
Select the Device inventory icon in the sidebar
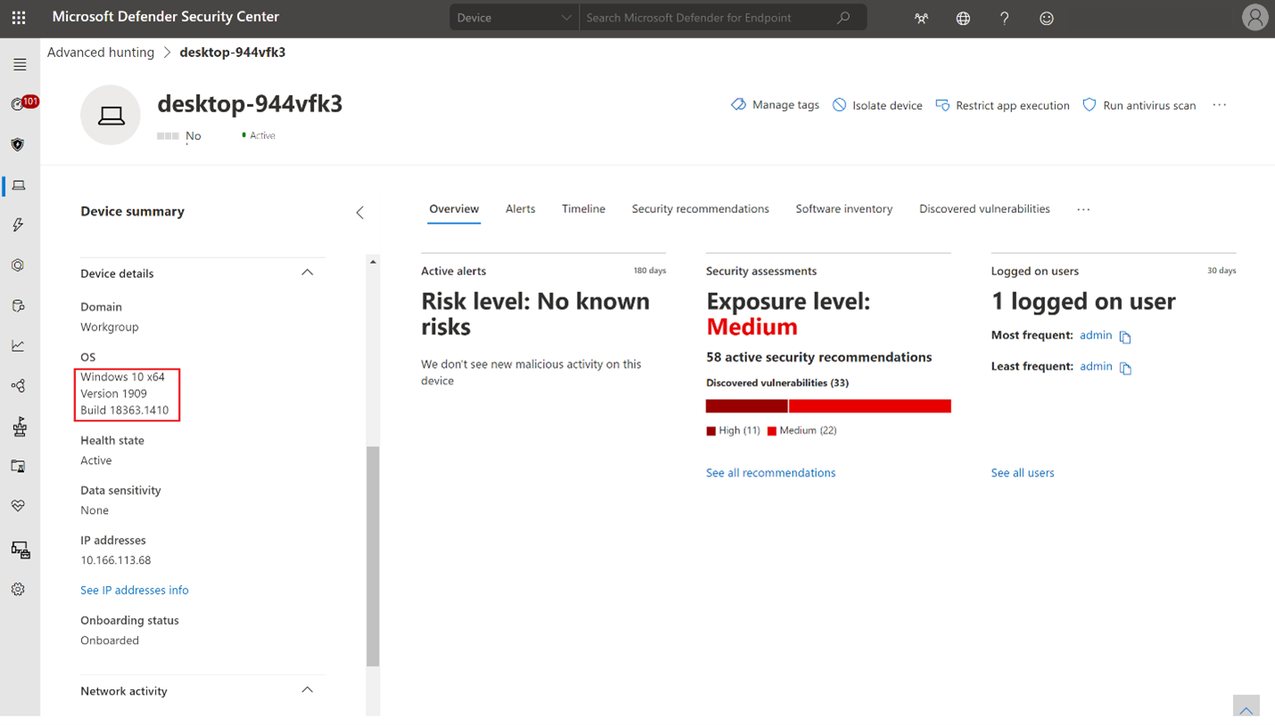pyautogui.click(x=19, y=185)
